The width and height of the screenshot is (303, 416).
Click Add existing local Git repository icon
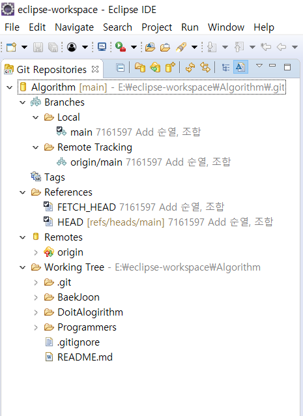(x=140, y=67)
